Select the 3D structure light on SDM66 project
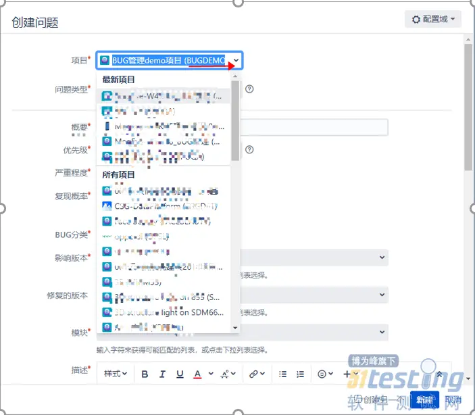The width and height of the screenshot is (475, 415). tap(164, 312)
